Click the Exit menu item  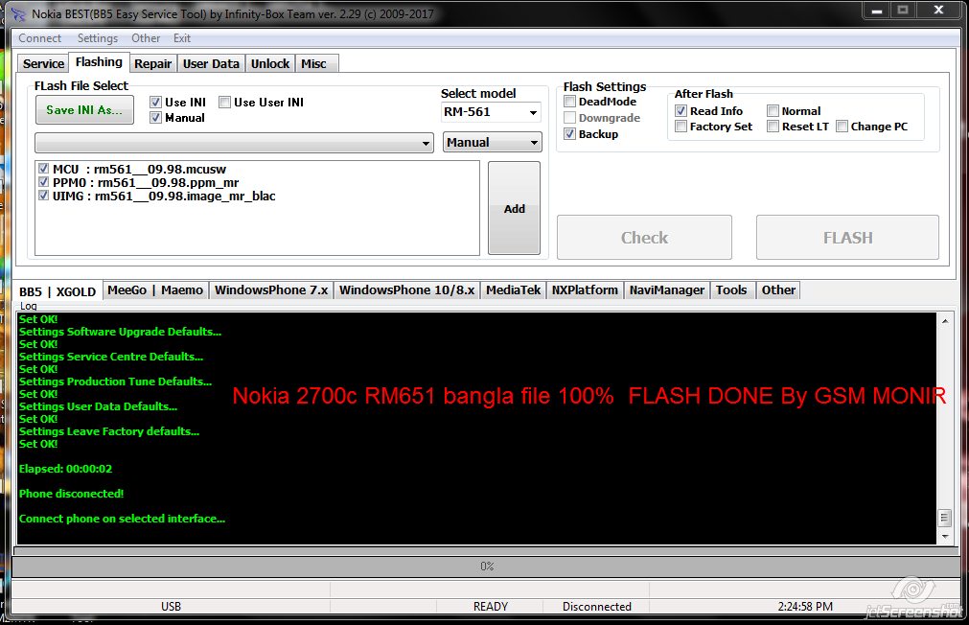pos(182,38)
